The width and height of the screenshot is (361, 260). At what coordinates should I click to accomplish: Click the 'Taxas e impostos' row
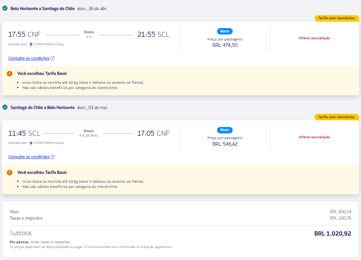(26, 218)
